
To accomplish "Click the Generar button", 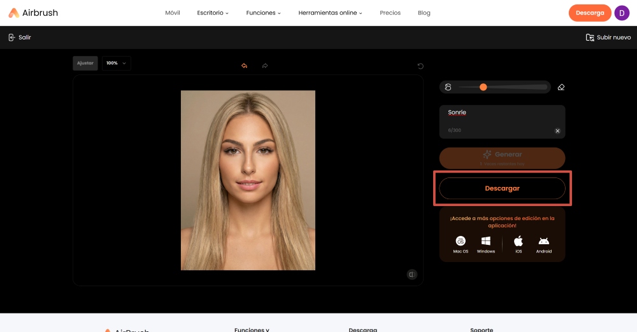I will click(502, 158).
